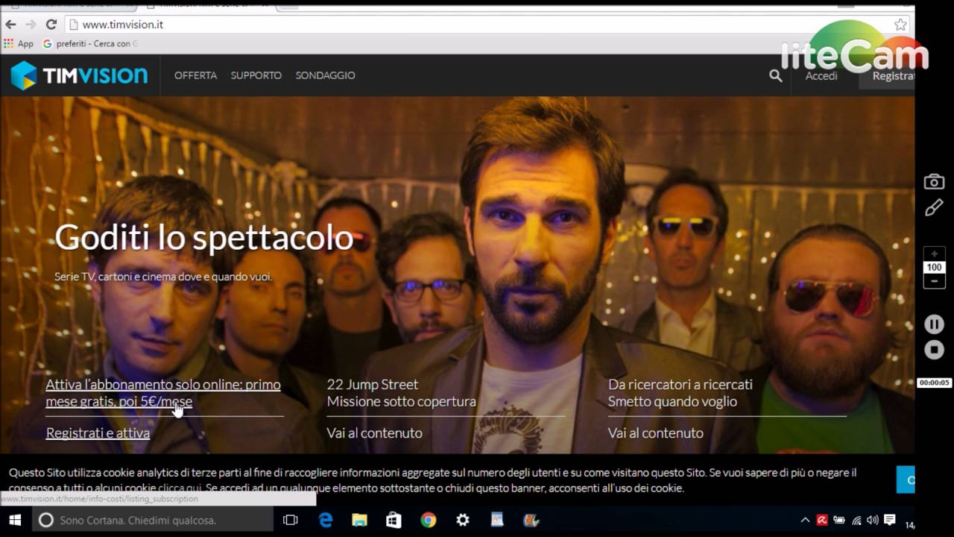Click the red antivirus tray icon

coord(822,520)
